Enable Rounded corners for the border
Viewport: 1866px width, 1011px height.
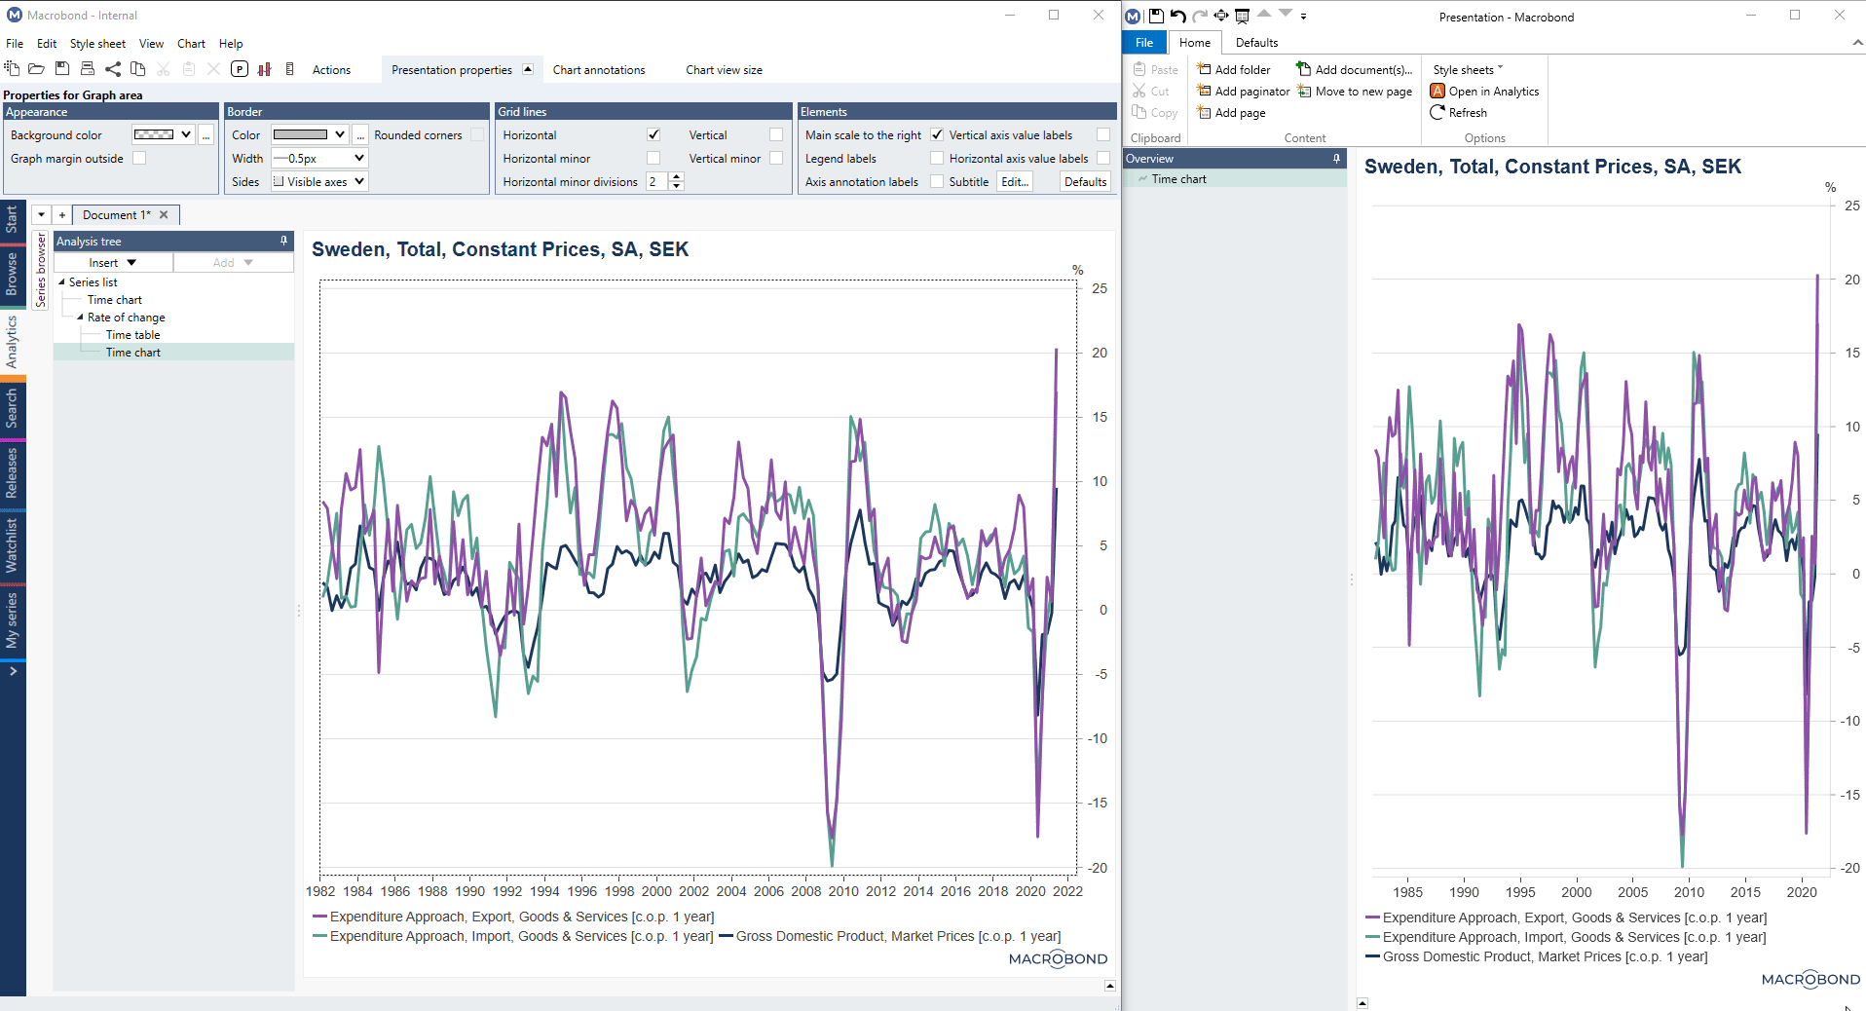click(477, 134)
